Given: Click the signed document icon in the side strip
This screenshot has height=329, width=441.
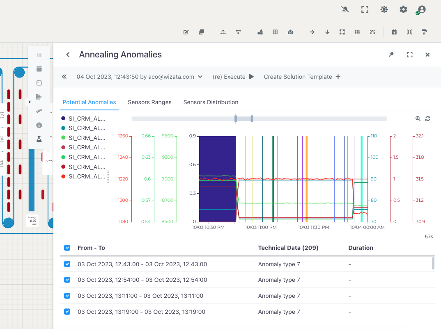Looking at the screenshot, I should coord(39,97).
